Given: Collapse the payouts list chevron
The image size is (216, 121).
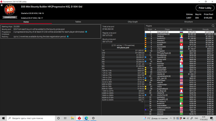Looking at the screenshot, I should (142, 102).
